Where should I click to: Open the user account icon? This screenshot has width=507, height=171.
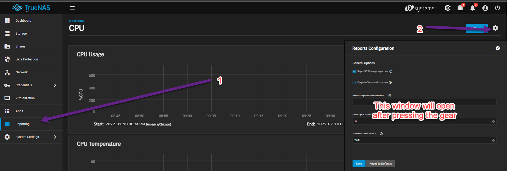tap(485, 8)
